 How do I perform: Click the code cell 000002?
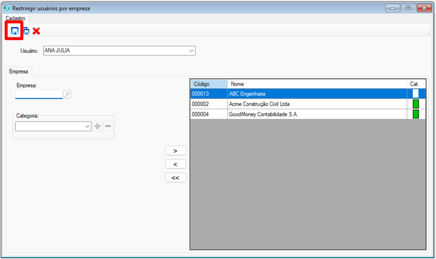[x=209, y=104]
